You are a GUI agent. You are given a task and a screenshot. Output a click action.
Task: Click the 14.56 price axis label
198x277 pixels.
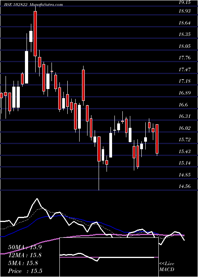[x=185, y=186]
